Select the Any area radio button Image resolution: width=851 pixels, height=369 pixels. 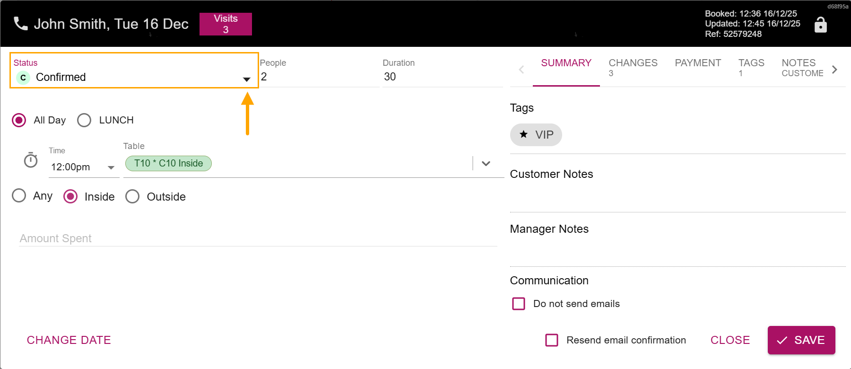[x=19, y=196]
